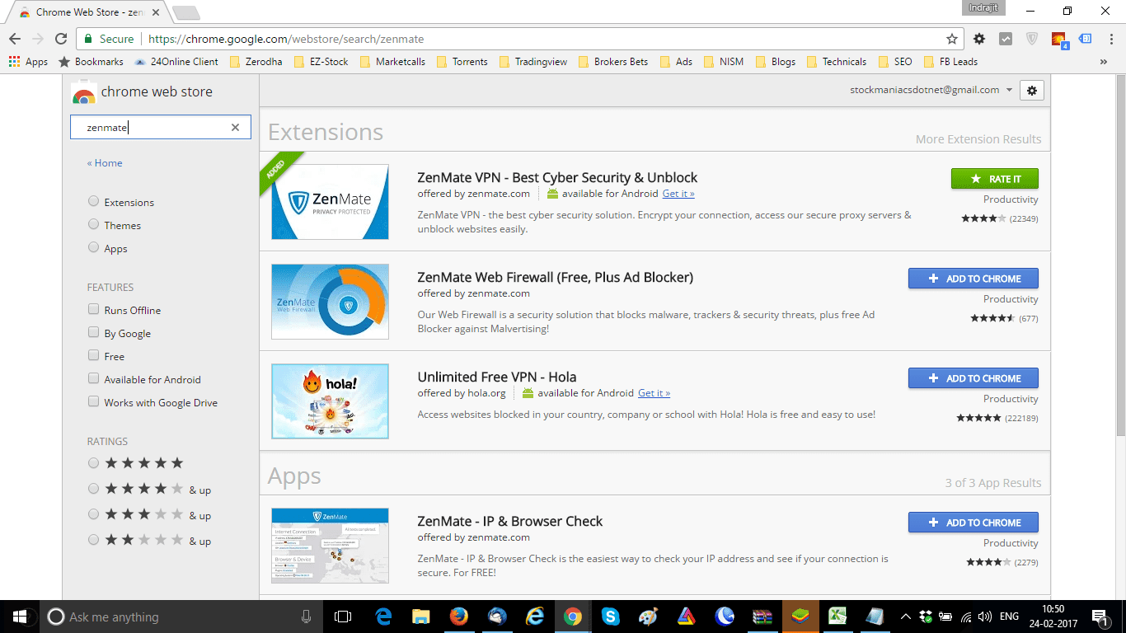Viewport: 1126px width, 633px height.
Task: Launch Firefox from the taskbar
Action: (459, 617)
